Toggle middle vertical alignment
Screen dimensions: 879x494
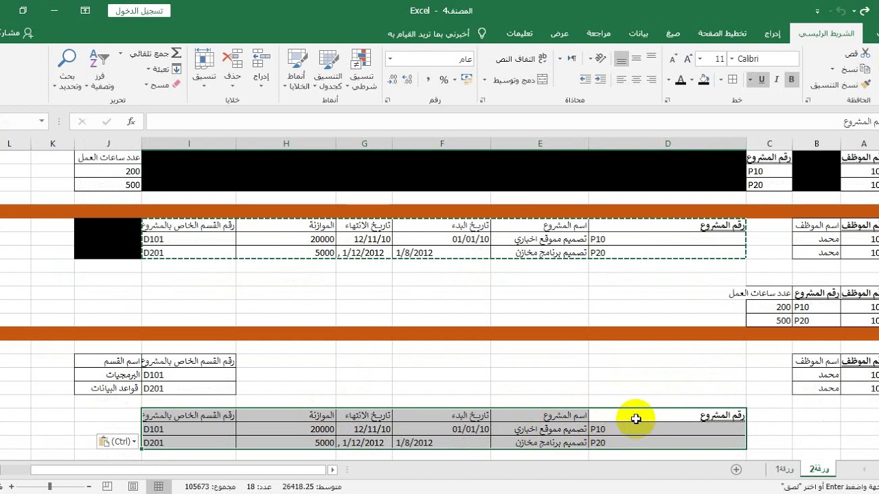(x=636, y=59)
